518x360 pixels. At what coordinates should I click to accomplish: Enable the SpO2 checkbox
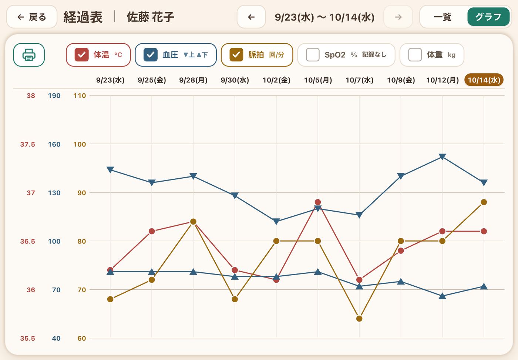click(313, 55)
